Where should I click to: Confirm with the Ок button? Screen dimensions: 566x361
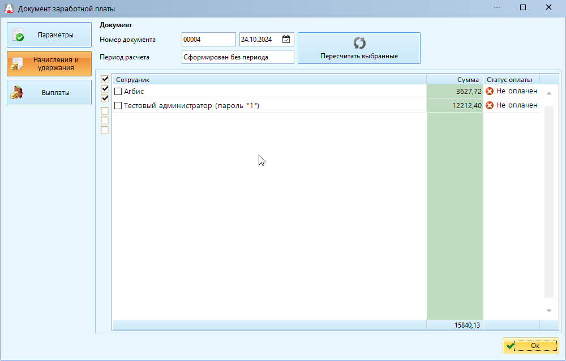tap(530, 346)
